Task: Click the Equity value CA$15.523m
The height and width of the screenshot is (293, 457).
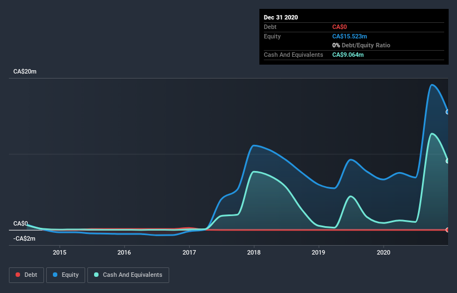Action: coord(350,36)
